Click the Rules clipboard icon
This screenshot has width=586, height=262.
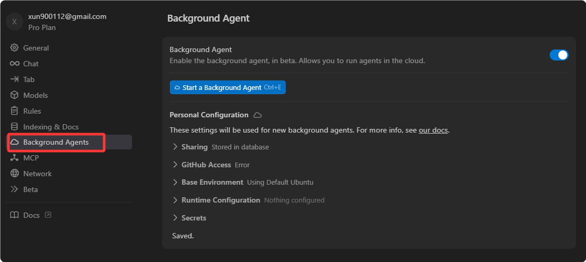tap(14, 111)
